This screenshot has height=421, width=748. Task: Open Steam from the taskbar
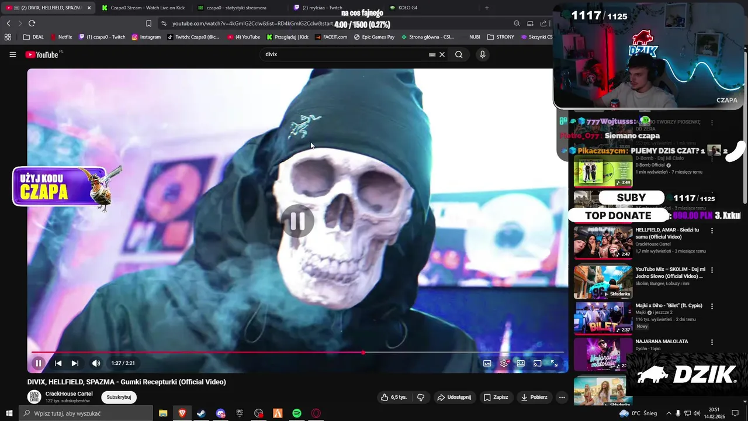[201, 413]
